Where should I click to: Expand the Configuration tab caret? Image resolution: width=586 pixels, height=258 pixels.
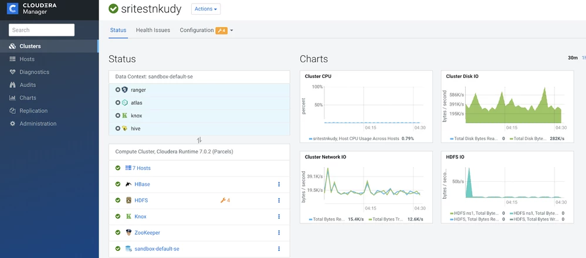[x=232, y=30]
